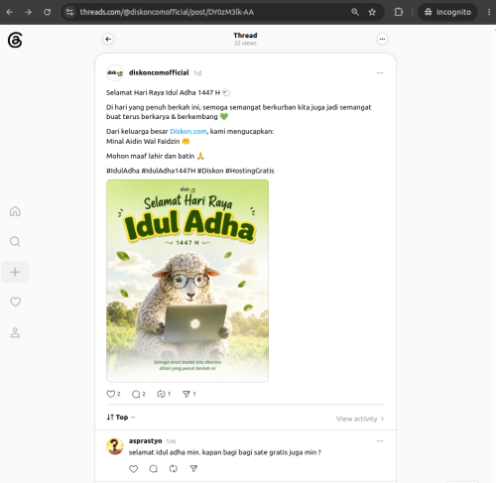Viewport: 496px width, 483px height.
Task: Like the diskoncomofficial post
Action: point(111,394)
